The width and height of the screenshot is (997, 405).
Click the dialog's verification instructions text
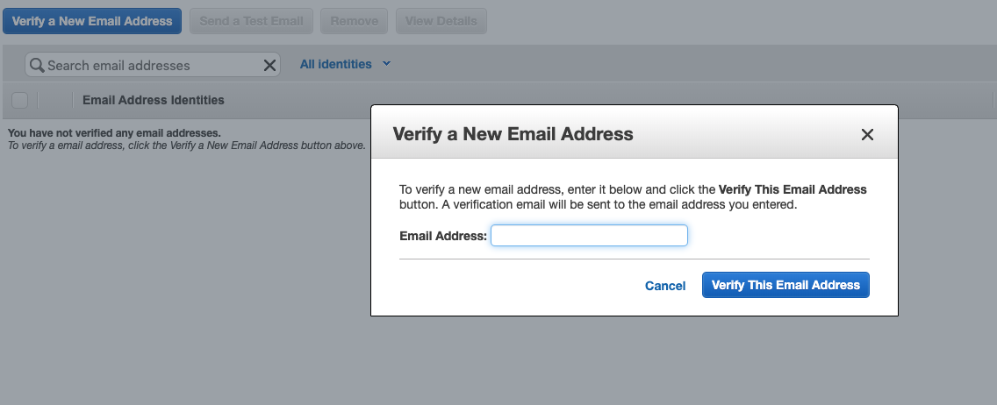click(632, 197)
